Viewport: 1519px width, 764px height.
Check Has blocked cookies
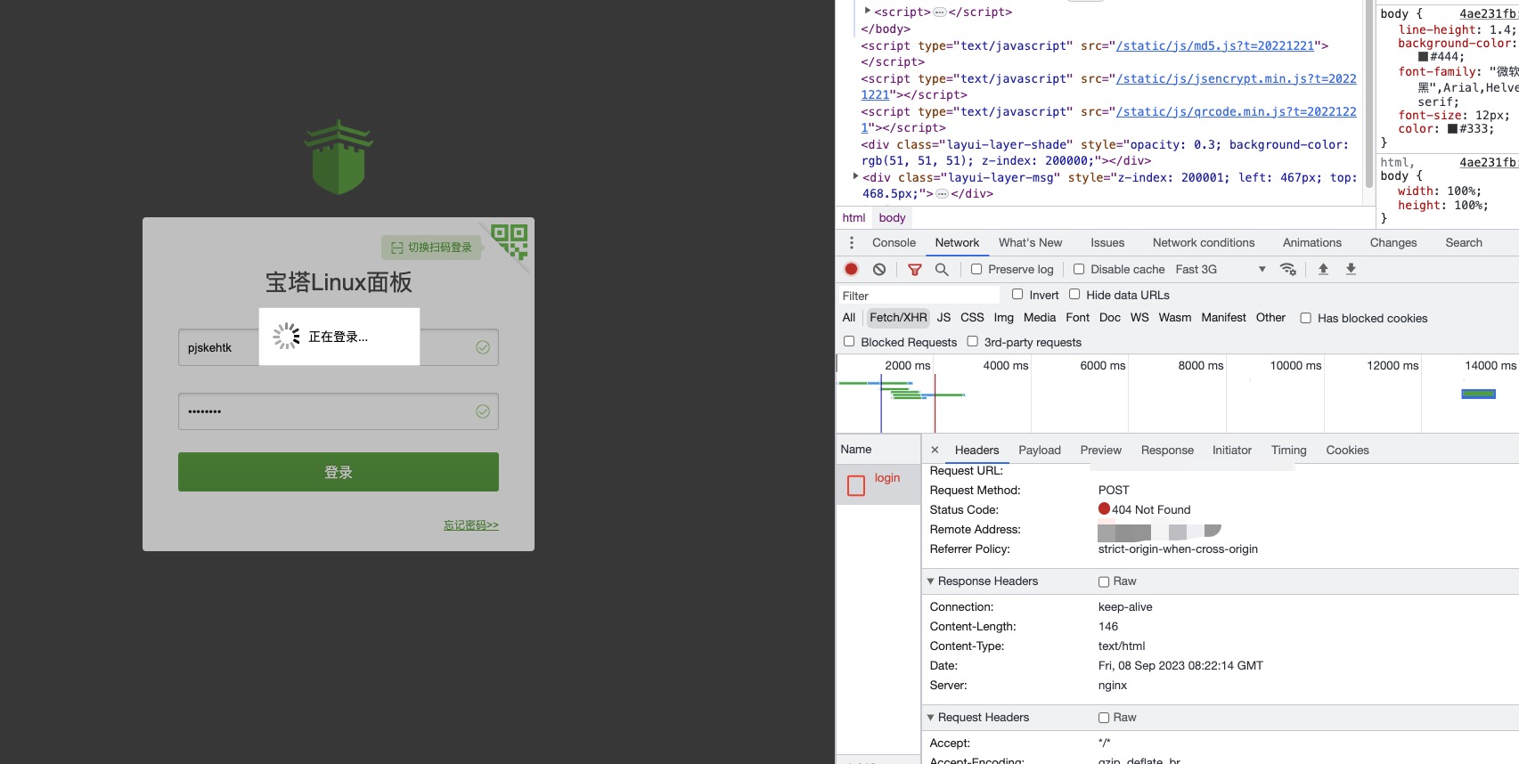click(1305, 318)
